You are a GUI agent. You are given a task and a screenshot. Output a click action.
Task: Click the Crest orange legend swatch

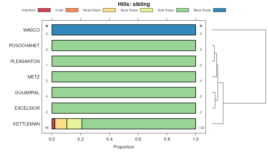tap(71, 10)
